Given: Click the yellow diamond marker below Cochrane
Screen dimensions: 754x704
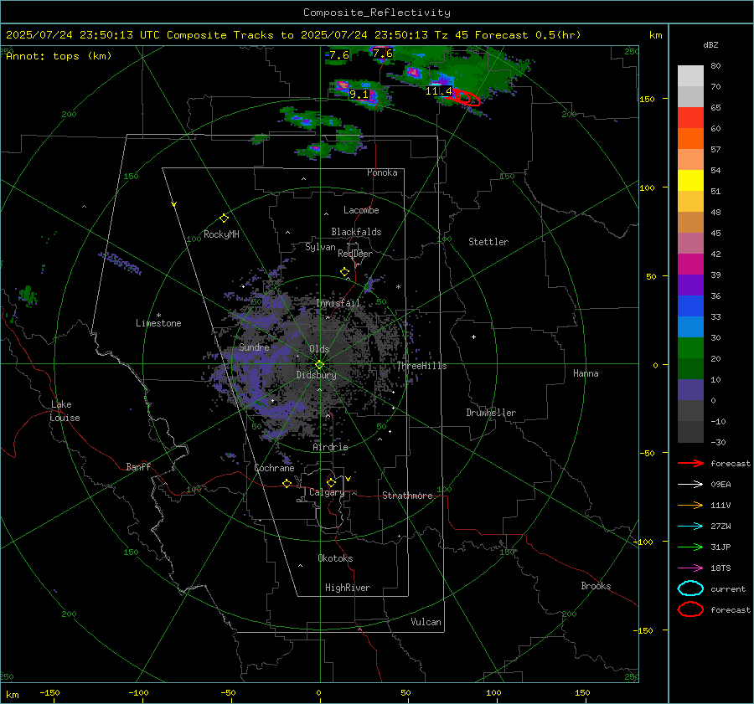Looking at the screenshot, I should pyautogui.click(x=287, y=484).
